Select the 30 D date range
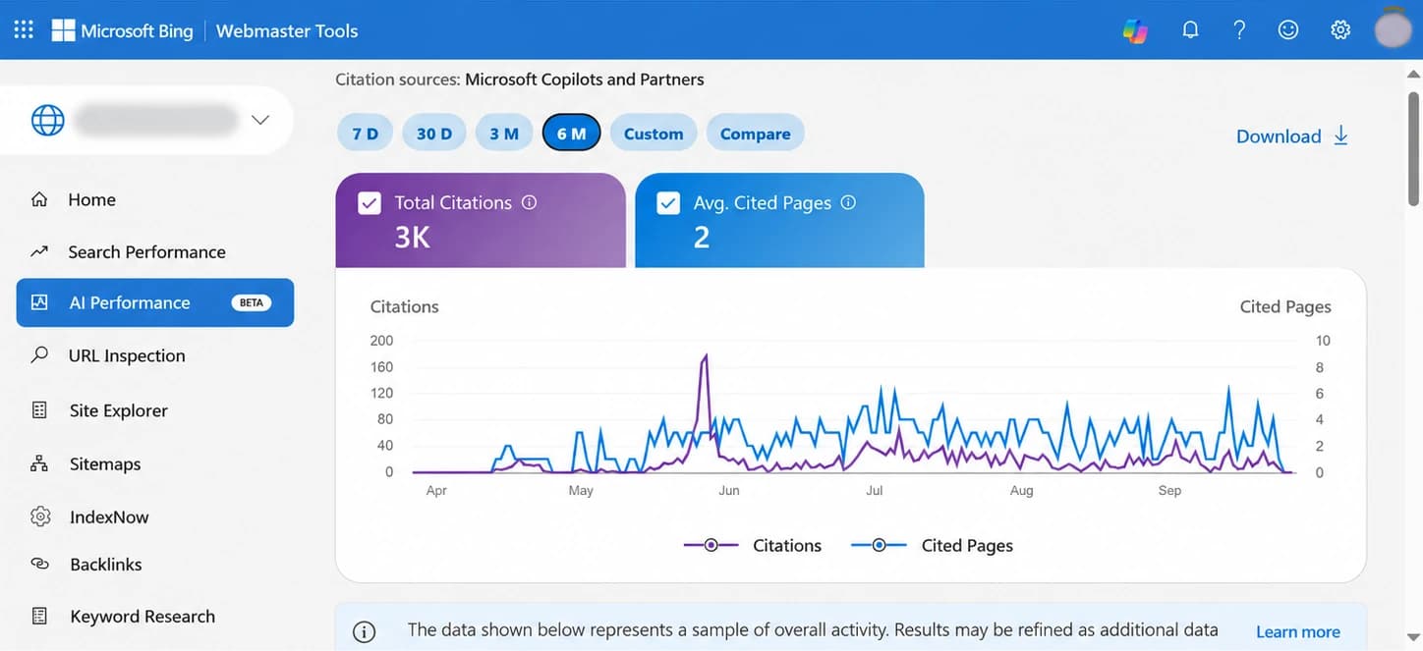1423x651 pixels. pos(434,134)
